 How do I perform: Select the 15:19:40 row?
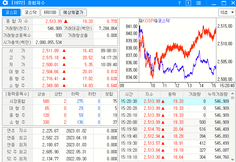coord(174,136)
